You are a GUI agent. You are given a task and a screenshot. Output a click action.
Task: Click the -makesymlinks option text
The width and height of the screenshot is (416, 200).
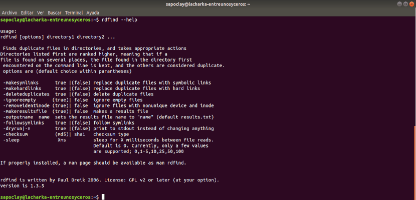[21, 83]
